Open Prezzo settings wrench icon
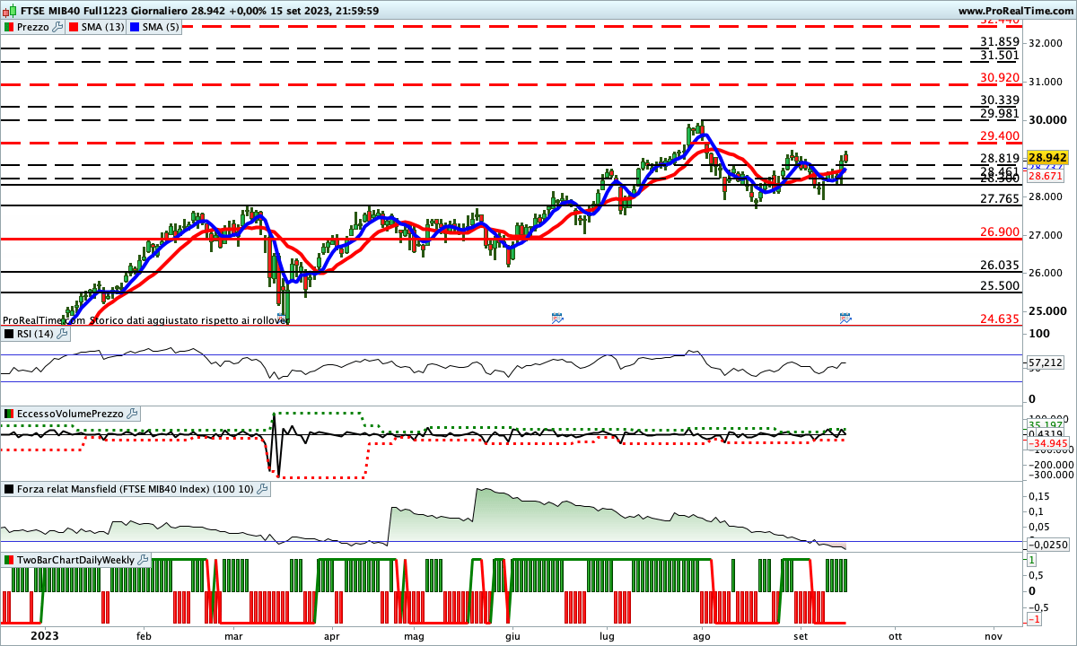The image size is (1077, 646). (x=58, y=27)
